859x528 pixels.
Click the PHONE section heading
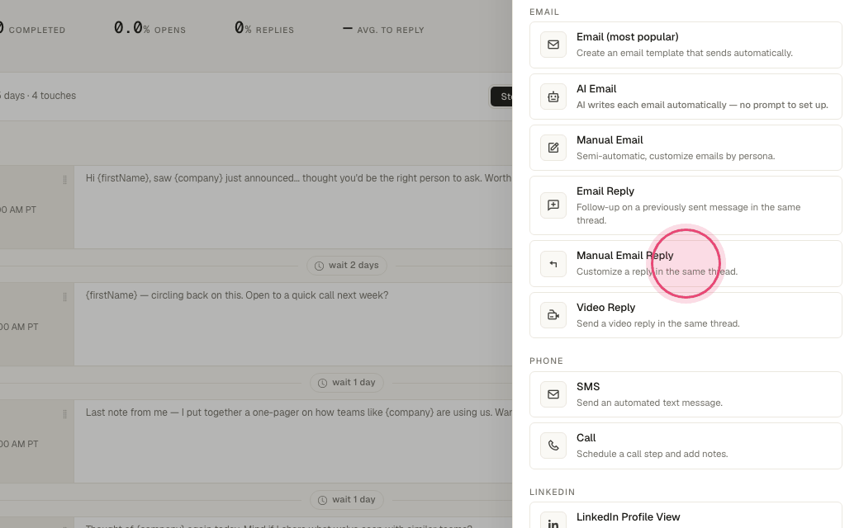tap(546, 361)
